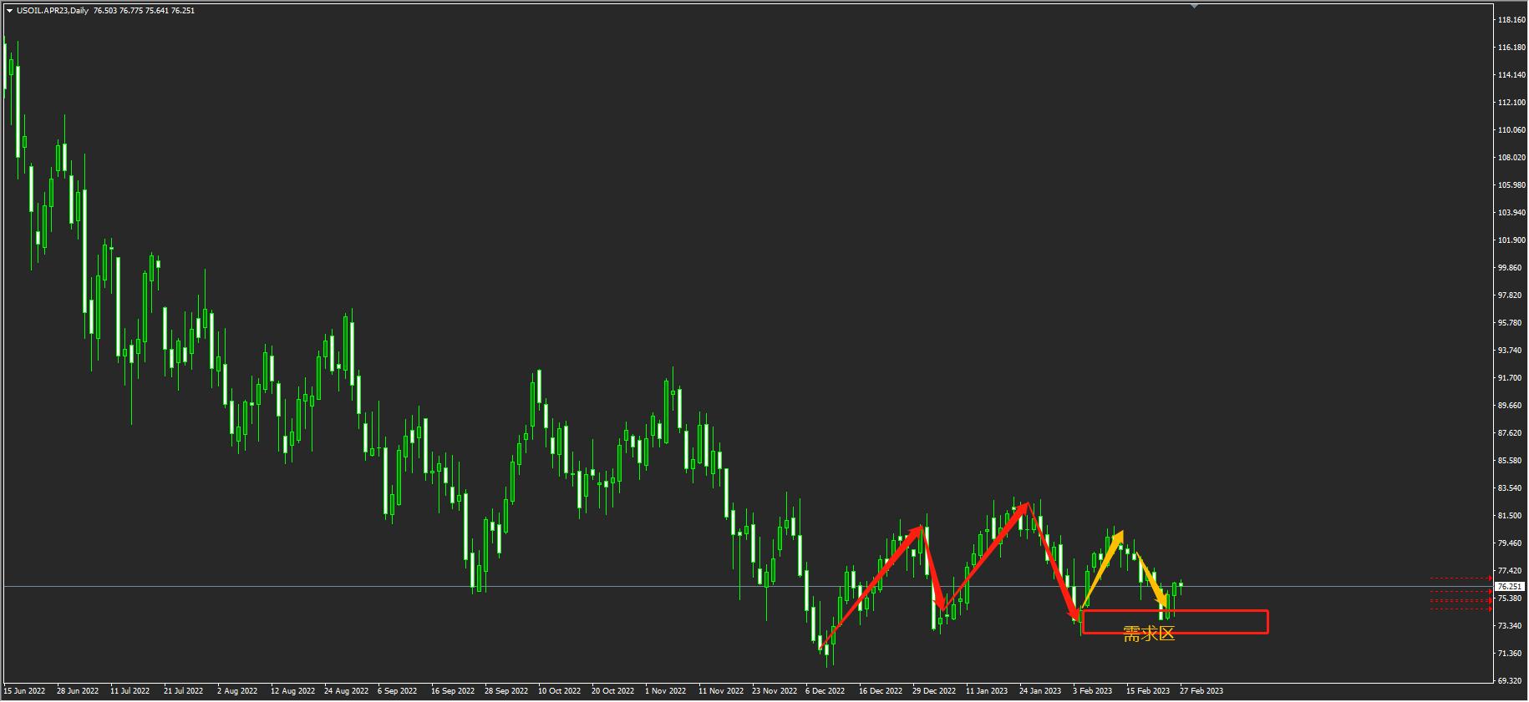Click the 112.100 price axis label

[1511, 103]
